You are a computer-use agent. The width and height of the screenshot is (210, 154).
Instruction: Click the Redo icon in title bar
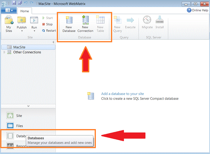[x=32, y=3]
